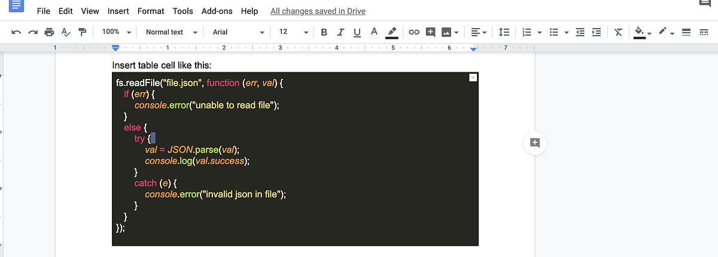Print the document using the printer icon
This screenshot has width=718, height=257.
pyautogui.click(x=49, y=32)
